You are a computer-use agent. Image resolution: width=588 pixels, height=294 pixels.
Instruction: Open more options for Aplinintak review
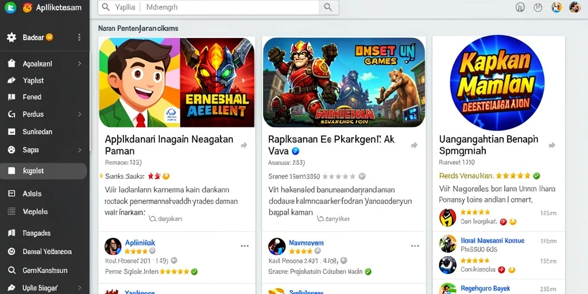point(245,246)
